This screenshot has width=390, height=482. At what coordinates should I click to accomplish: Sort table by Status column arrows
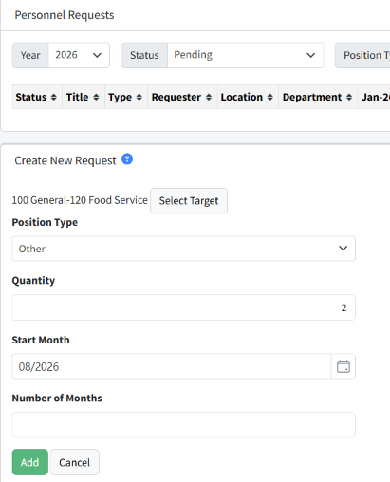pos(54,97)
